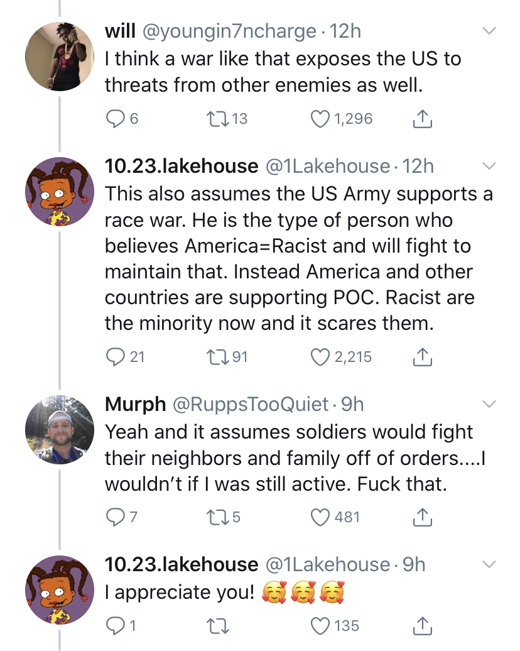This screenshot has width=520, height=651.
Task: Open chevron menu on 'I appreciate you!' tweet
Action: pyautogui.click(x=489, y=564)
